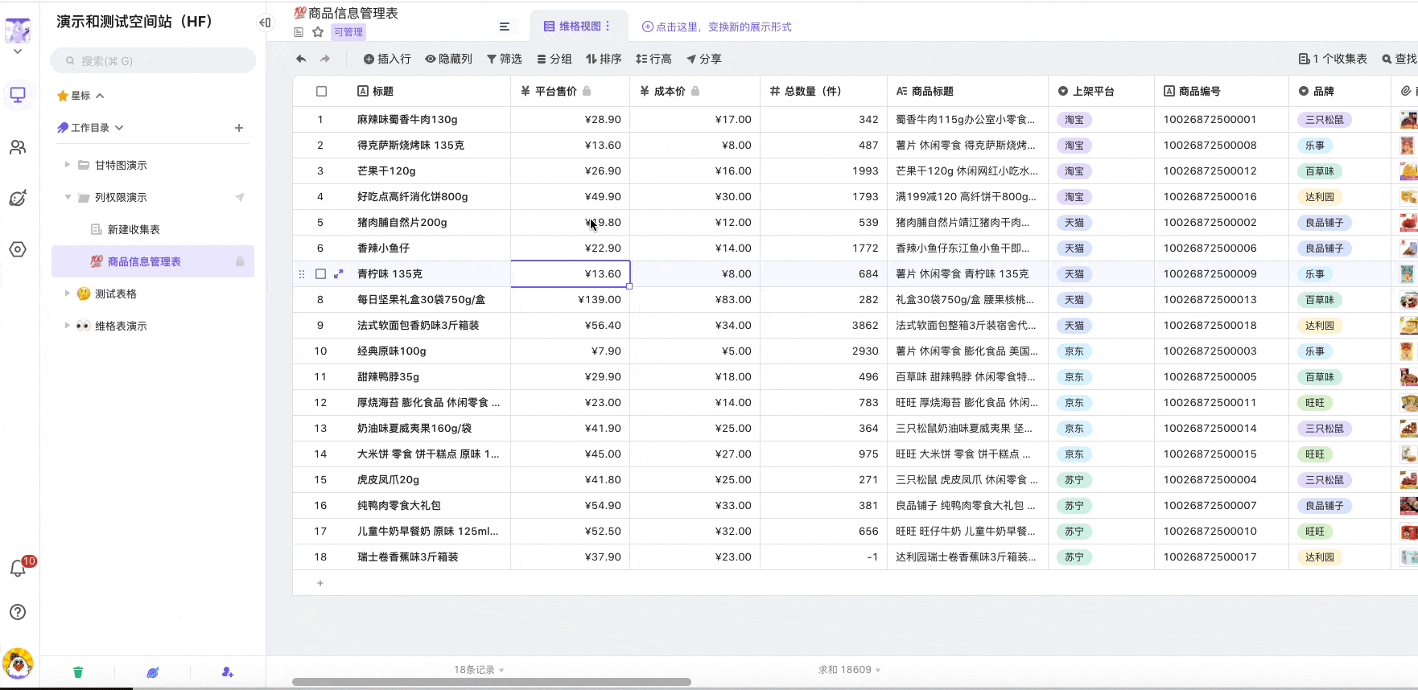Open the view list menu icon
1418x690 pixels.
point(505,27)
